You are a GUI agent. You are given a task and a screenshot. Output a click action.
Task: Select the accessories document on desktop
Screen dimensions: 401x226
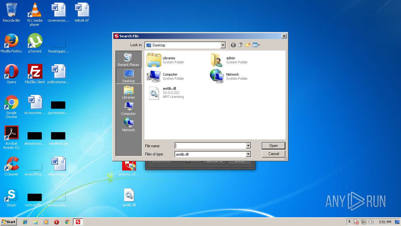click(35, 105)
